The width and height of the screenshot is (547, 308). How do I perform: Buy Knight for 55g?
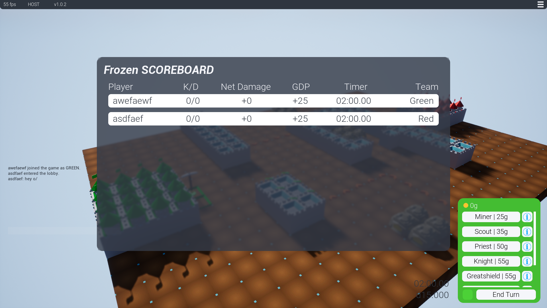(x=491, y=262)
